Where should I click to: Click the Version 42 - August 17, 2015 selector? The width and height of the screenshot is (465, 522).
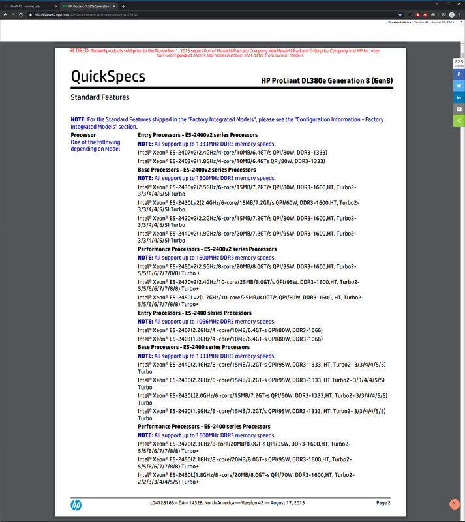point(434,22)
